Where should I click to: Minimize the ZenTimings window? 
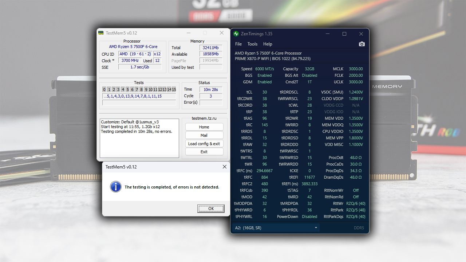(328, 34)
